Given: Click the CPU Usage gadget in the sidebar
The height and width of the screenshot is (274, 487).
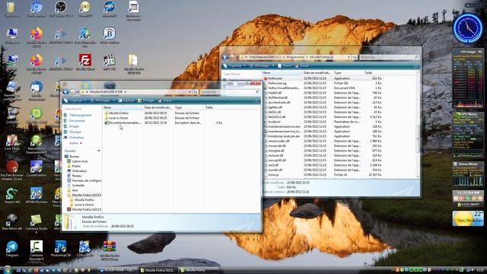Looking at the screenshot, I should pos(468,78).
